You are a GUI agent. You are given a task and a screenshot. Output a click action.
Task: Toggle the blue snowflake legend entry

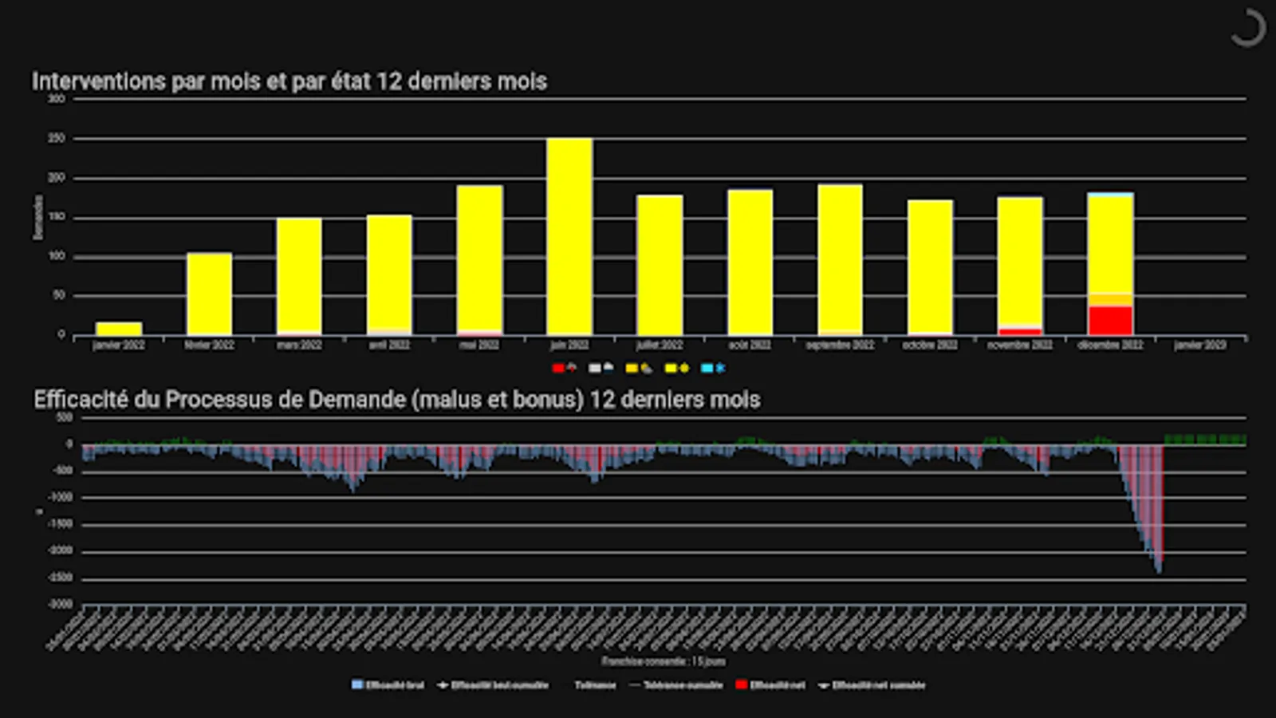pyautogui.click(x=713, y=368)
